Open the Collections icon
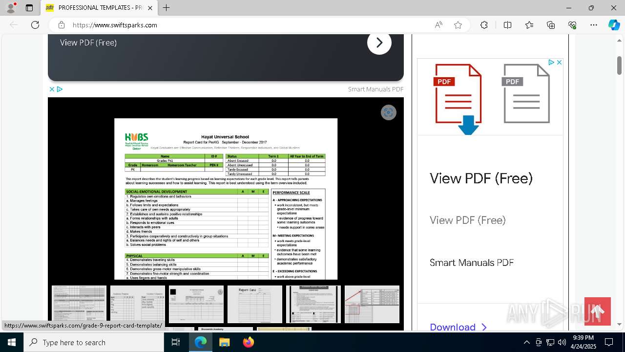 point(551,25)
